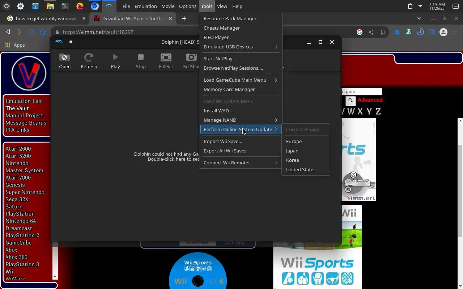463x289 pixels.
Task: Select Install WAD...
Action: tap(241, 111)
